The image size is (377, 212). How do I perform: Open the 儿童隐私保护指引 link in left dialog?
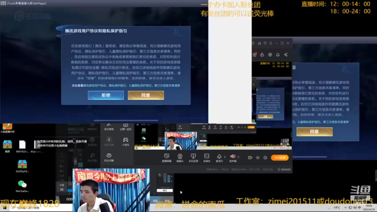click(x=140, y=86)
